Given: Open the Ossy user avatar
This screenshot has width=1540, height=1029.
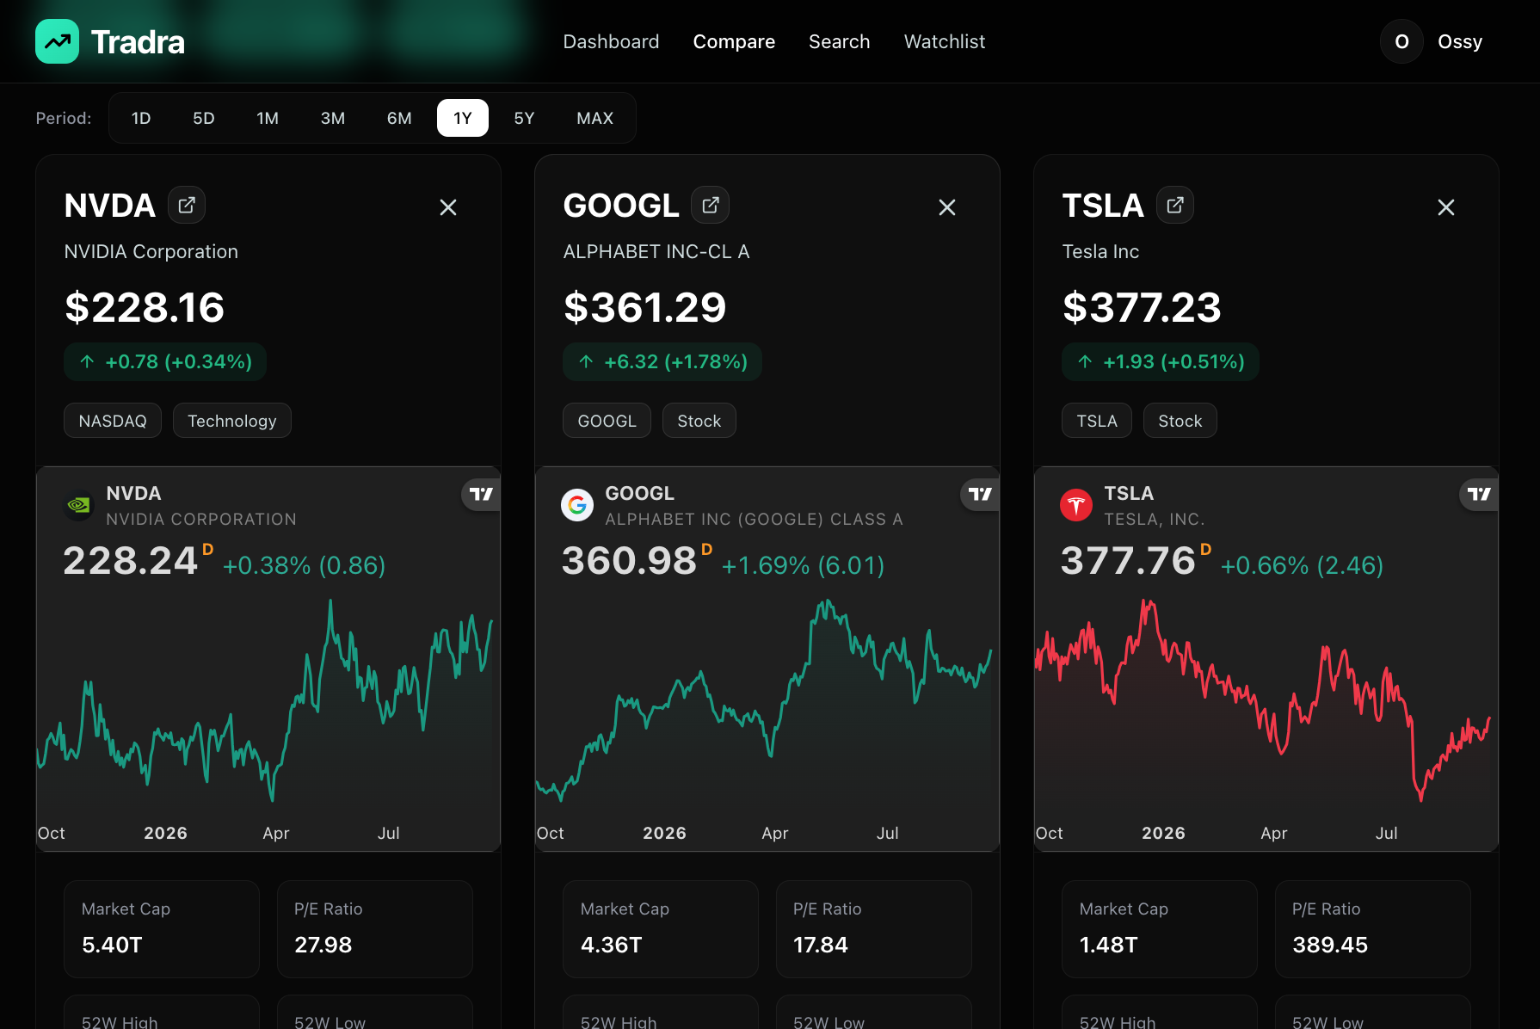Looking at the screenshot, I should [1401, 41].
